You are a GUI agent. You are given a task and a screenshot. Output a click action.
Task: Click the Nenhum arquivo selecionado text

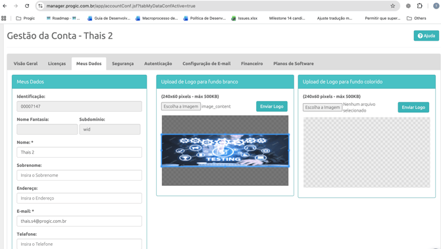pyautogui.click(x=359, y=107)
